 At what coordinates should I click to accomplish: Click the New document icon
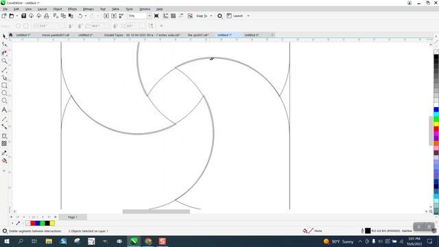pos(4,16)
